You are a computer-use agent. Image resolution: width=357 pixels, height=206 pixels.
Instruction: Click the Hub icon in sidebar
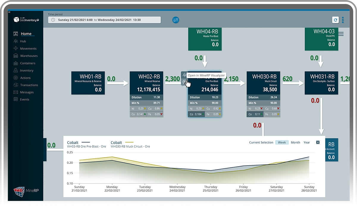coord(16,41)
